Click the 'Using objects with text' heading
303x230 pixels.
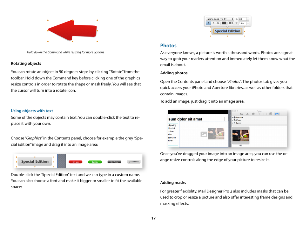coord(32,111)
